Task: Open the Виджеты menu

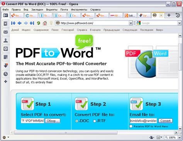Action: click(x=52, y=10)
